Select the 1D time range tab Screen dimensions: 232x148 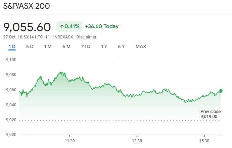point(12,46)
